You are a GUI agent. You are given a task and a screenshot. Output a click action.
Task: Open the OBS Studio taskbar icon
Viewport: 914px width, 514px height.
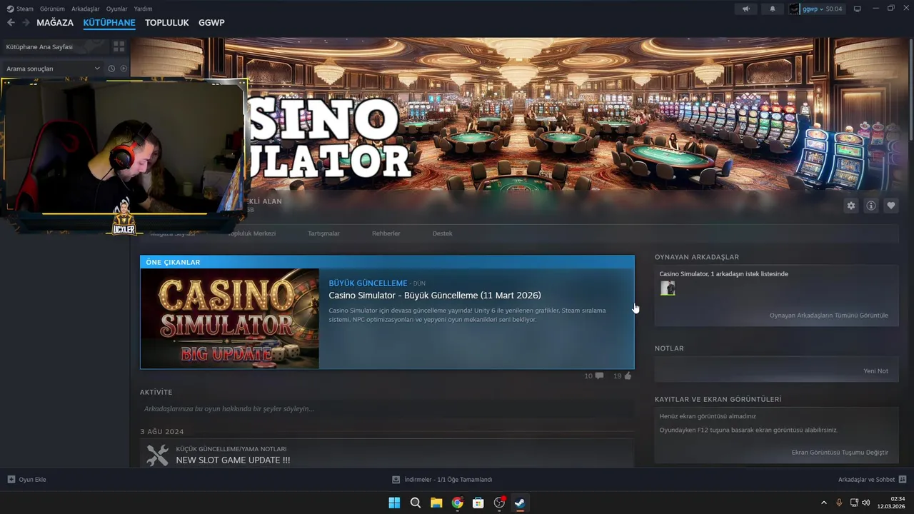(499, 503)
